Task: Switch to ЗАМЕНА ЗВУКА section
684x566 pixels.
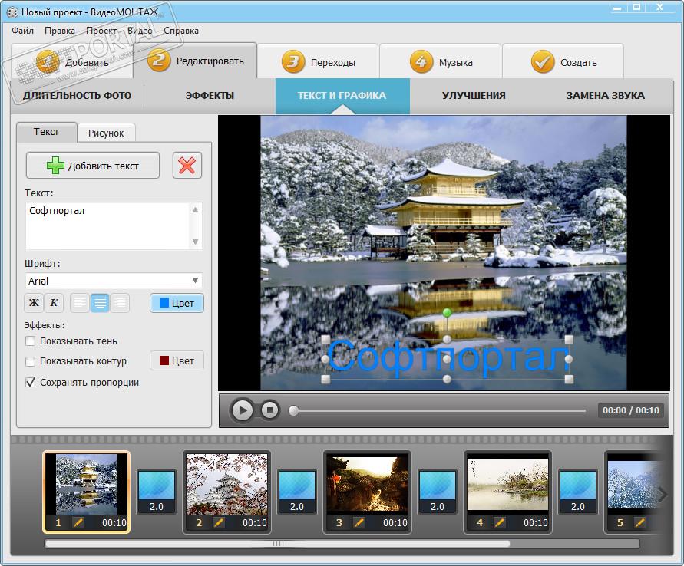Action: click(x=605, y=95)
